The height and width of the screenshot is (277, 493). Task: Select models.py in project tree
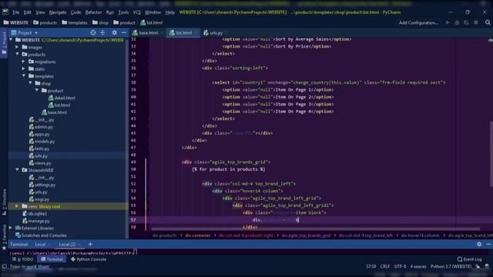point(42,142)
